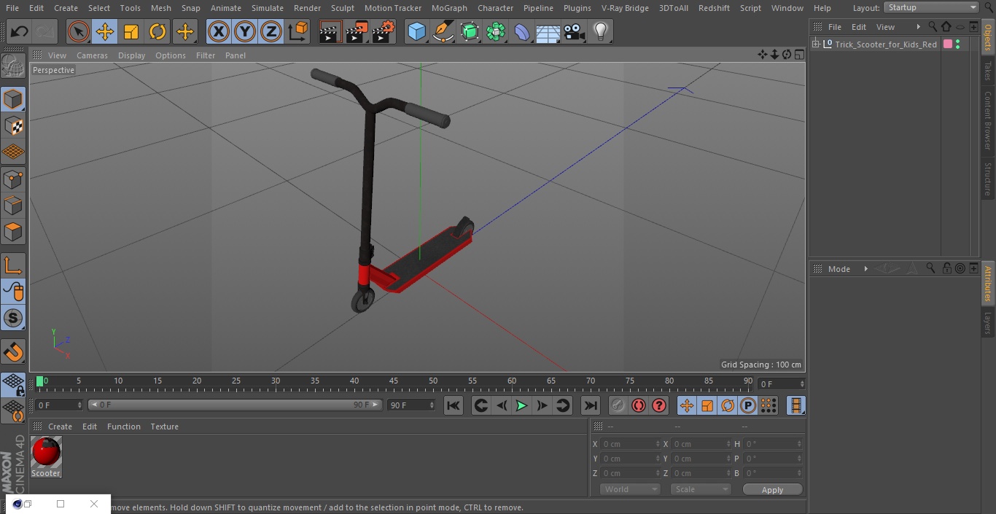The image size is (996, 514).
Task: Switch to the Content Browser side tab
Action: pos(988,120)
